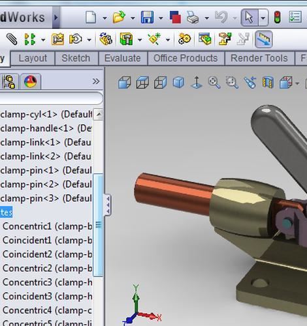Click the blue and red squares icon
Image resolution: width=307 pixels, height=326 pixels.
point(175,18)
